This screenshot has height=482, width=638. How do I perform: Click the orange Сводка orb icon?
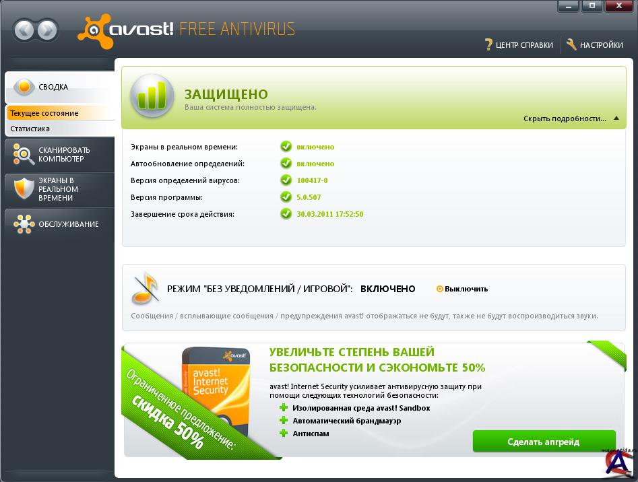pyautogui.click(x=24, y=87)
